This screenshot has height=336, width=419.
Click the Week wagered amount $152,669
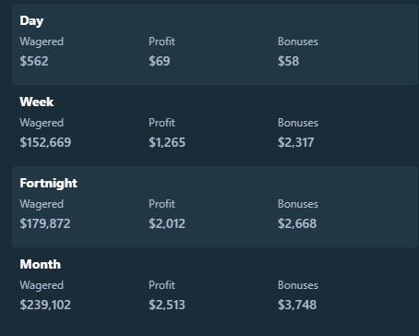[45, 142]
